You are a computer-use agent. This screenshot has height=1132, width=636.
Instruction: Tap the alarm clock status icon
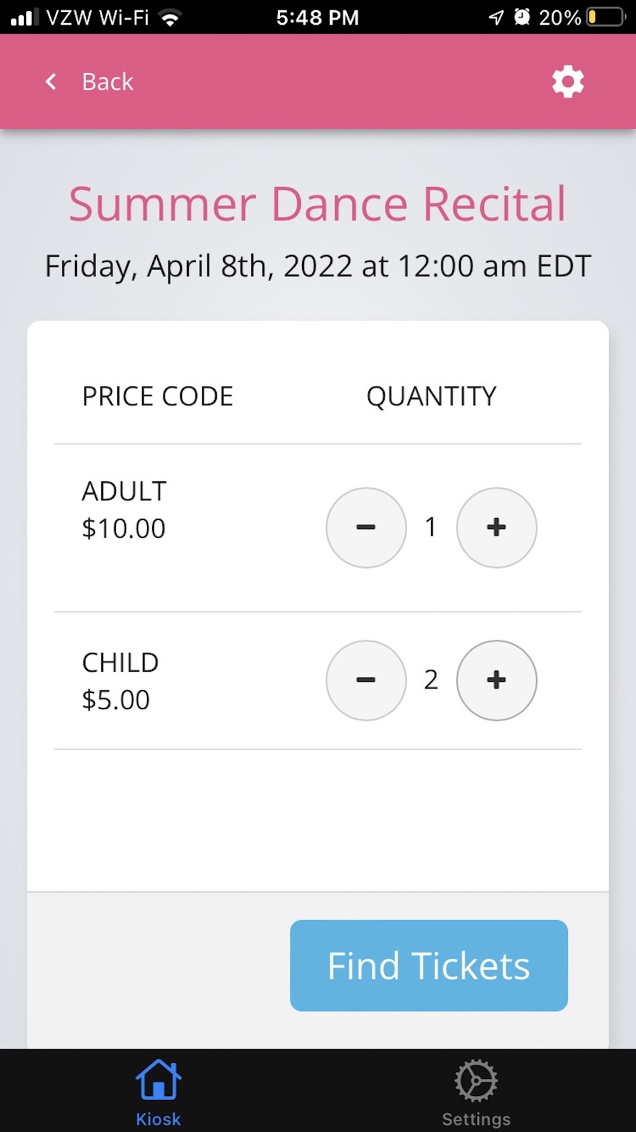(x=522, y=17)
